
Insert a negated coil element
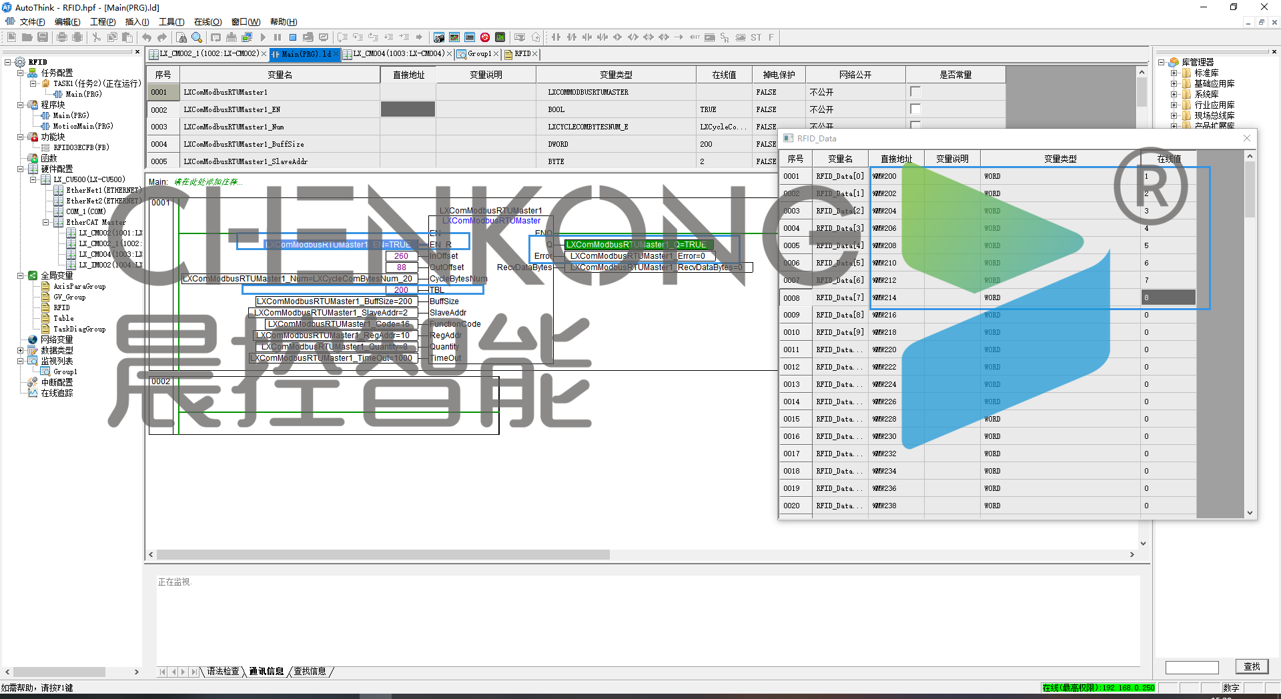click(x=633, y=37)
